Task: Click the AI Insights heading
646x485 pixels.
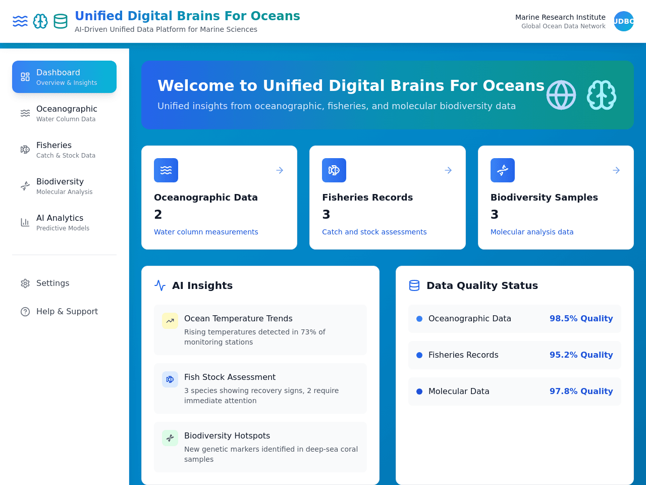Action: tap(202, 285)
